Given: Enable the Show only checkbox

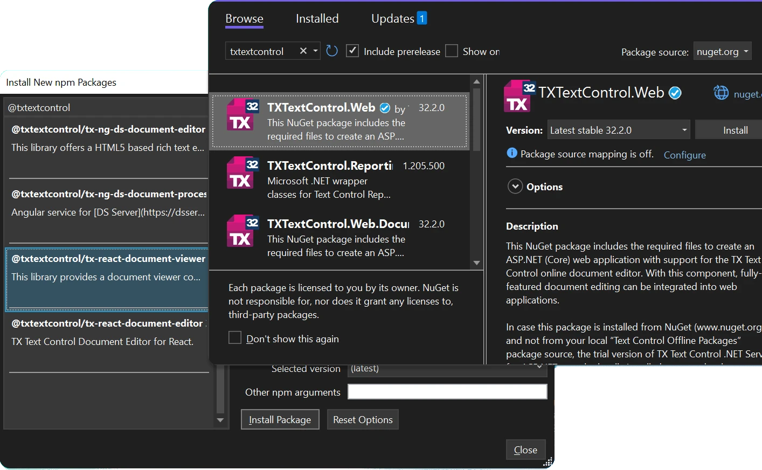Looking at the screenshot, I should 452,51.
